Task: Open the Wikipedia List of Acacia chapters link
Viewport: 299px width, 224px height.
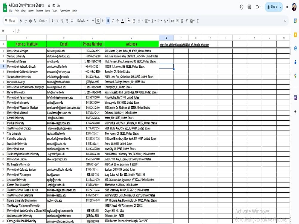Action: (184, 45)
